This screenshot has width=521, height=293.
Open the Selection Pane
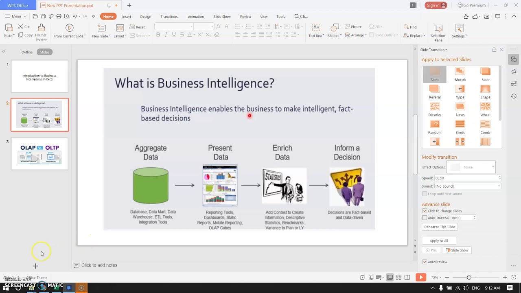pyautogui.click(x=438, y=33)
